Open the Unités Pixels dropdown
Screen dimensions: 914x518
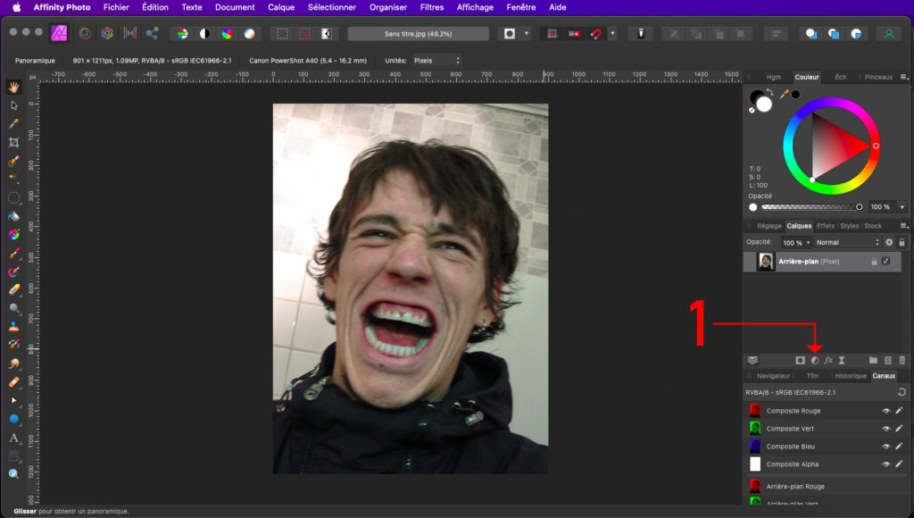tap(436, 60)
